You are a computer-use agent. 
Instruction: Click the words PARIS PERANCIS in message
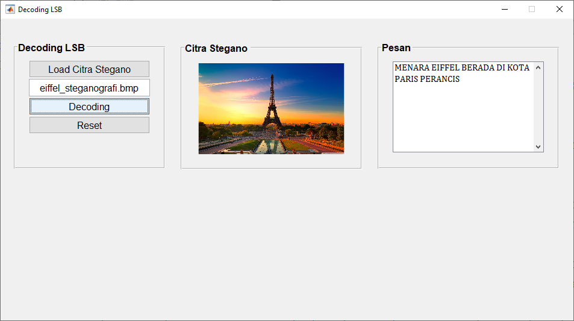pos(426,79)
